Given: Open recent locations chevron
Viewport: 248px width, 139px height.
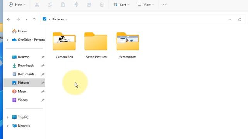Looking at the screenshot, I should click(26, 19).
